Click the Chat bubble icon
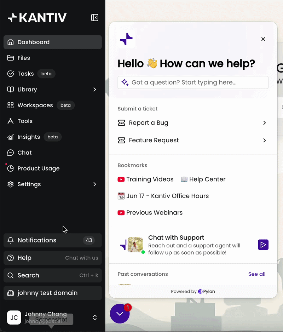The image size is (283, 332). 10,153
